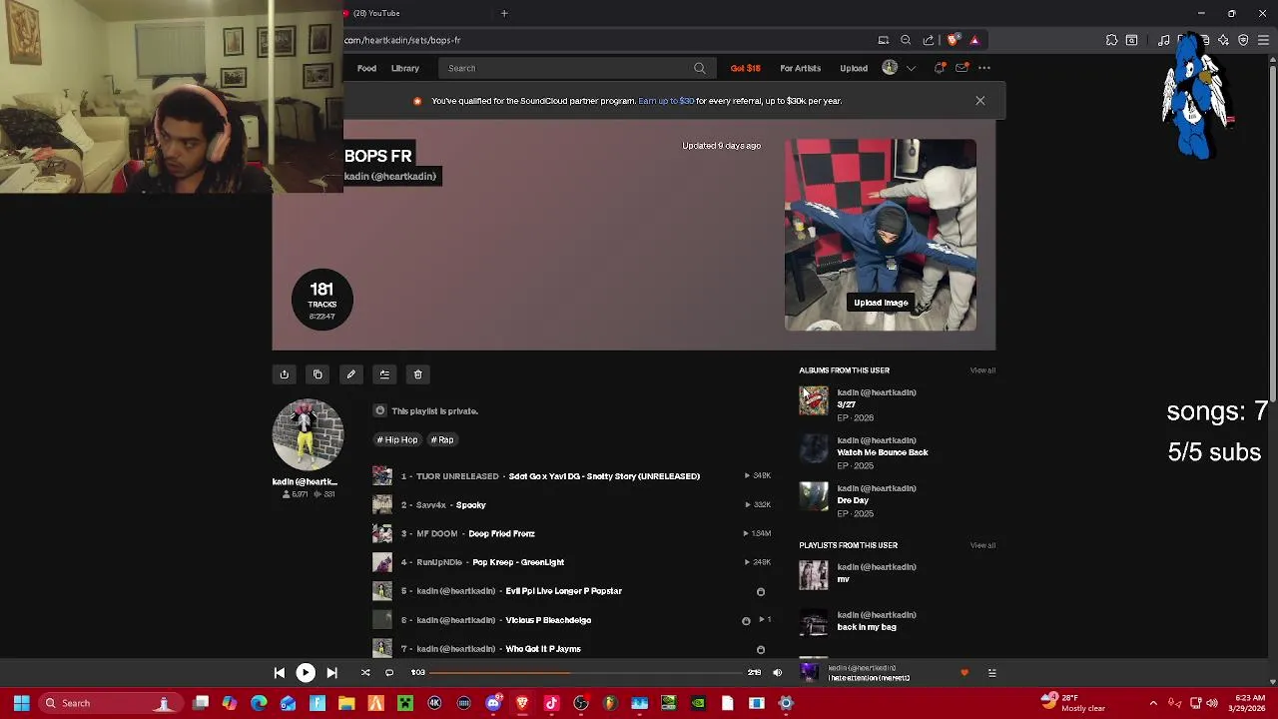
Task: Play track 2 Spooky by Savv4x
Action: point(470,505)
